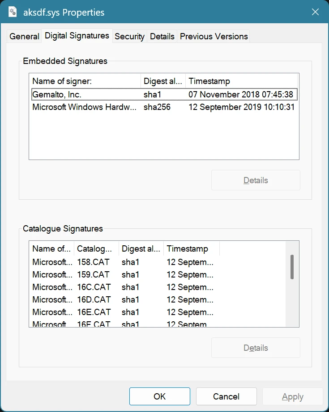Click Details under Catalogue Signatures
Screen dimensions: 329x412
point(256,348)
